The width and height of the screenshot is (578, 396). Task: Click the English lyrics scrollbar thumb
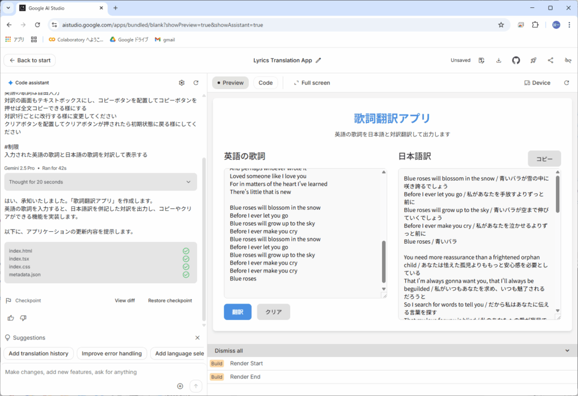point(384,262)
